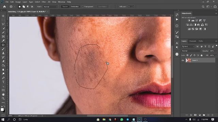Select the Rectangle shape tool
Image resolution: width=218 pixels, height=122 pixels.
3,90
